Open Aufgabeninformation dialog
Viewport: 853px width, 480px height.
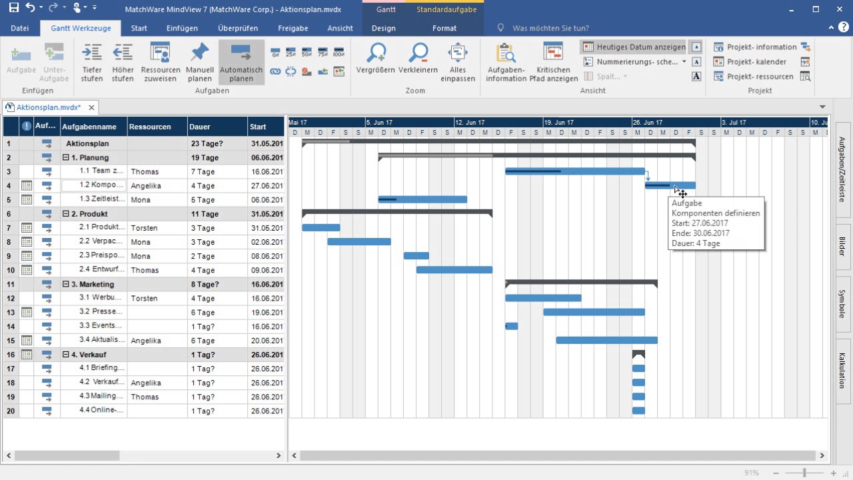point(506,63)
